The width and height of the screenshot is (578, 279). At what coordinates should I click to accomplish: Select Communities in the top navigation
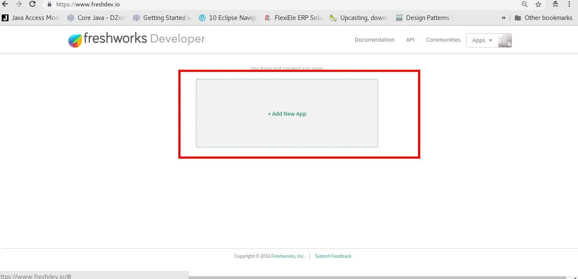coord(443,40)
